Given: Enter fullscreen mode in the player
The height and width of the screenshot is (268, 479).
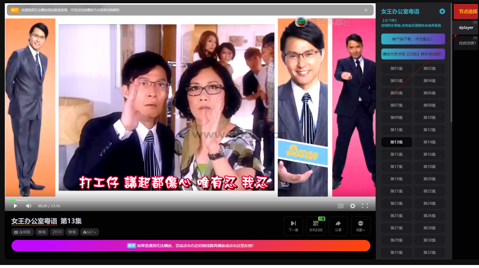Looking at the screenshot, I should point(365,206).
